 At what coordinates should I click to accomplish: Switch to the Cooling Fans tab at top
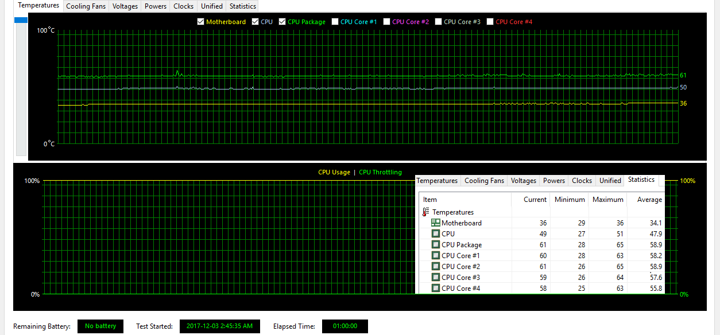click(86, 6)
